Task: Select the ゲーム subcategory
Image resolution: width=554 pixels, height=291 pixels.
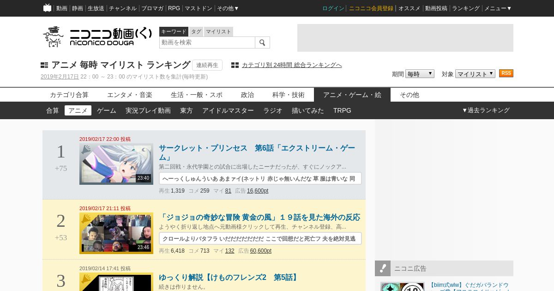Action: point(107,110)
